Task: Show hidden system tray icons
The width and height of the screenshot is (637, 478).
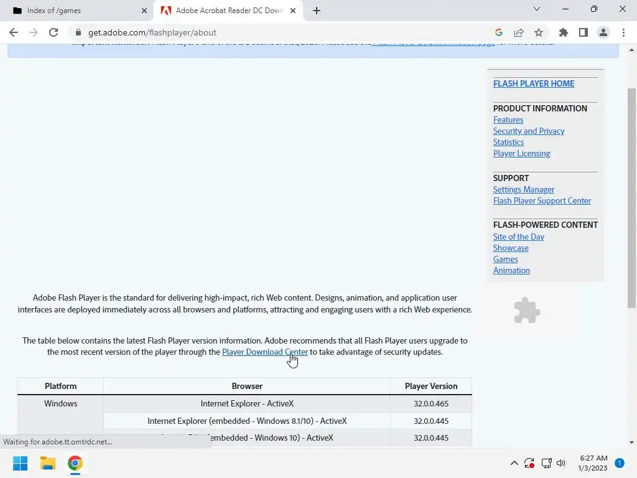Action: [514, 463]
